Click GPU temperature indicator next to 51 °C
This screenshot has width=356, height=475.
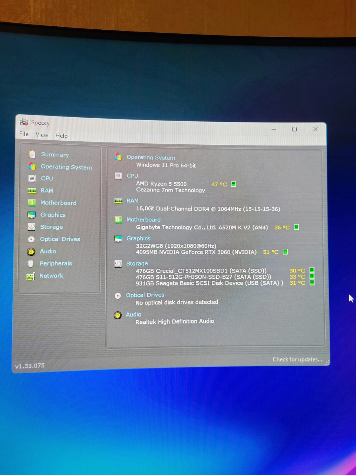pyautogui.click(x=285, y=252)
